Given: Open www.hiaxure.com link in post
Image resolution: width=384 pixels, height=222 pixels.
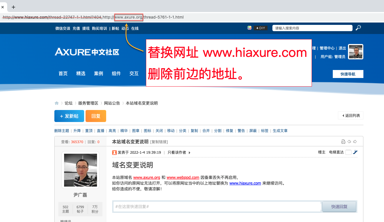Looking at the screenshot, I should (x=245, y=183).
